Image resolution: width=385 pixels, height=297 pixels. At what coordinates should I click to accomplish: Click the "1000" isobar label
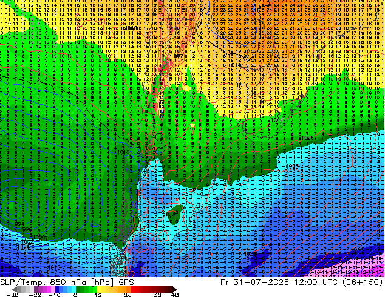38,237
